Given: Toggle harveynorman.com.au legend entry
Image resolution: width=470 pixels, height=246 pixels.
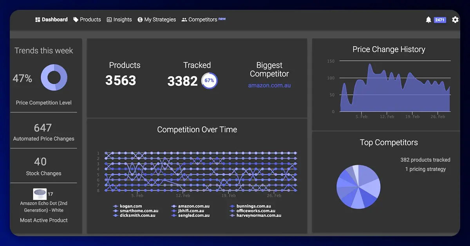Looking at the screenshot, I should [x=256, y=215].
